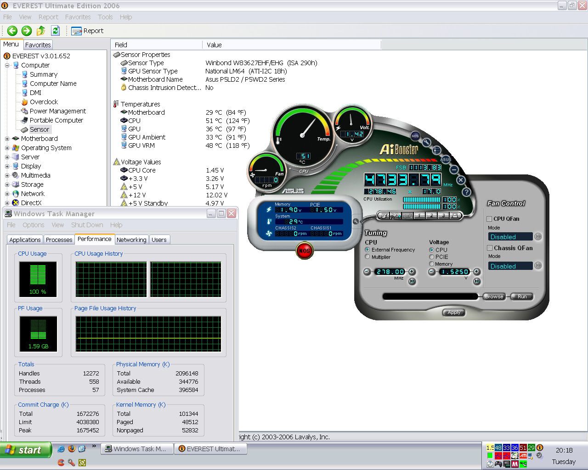Open Shut Down menu in Task Manager
The height and width of the screenshot is (470, 588).
click(87, 225)
